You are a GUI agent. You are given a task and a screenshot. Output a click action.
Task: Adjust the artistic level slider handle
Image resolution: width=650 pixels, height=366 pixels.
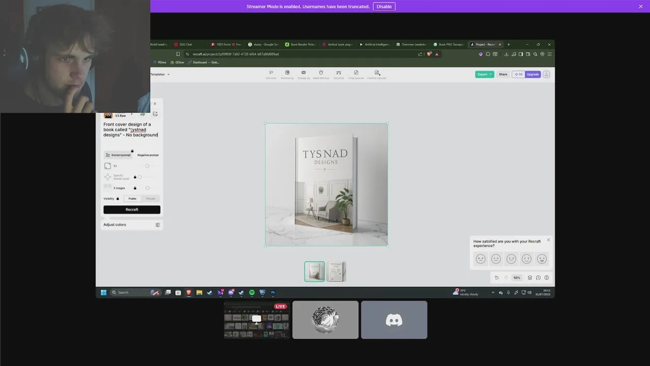[x=140, y=177]
